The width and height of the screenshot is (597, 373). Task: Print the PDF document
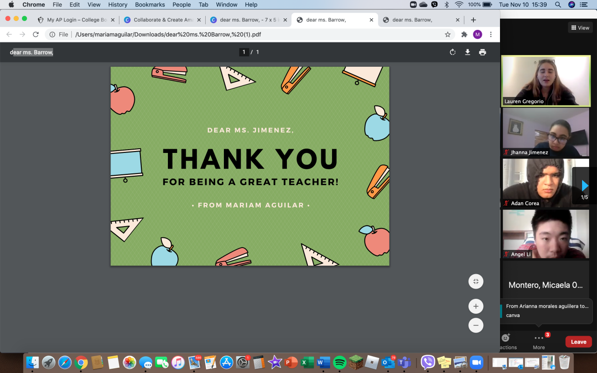tap(482, 52)
